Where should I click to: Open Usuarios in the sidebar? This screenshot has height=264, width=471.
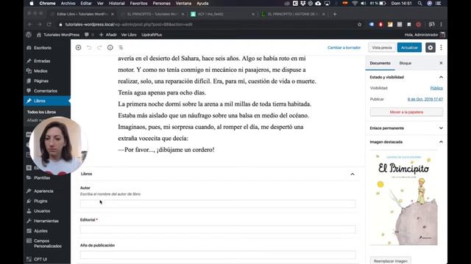click(42, 210)
